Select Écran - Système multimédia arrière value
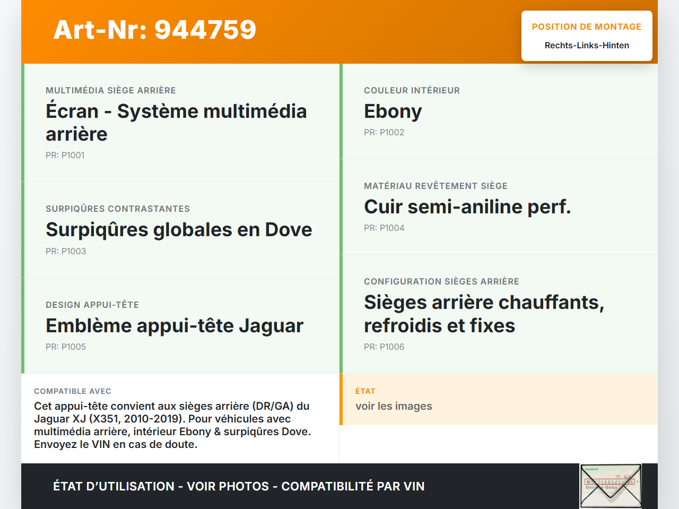Viewport: 679px width, 509px height. coord(176,123)
